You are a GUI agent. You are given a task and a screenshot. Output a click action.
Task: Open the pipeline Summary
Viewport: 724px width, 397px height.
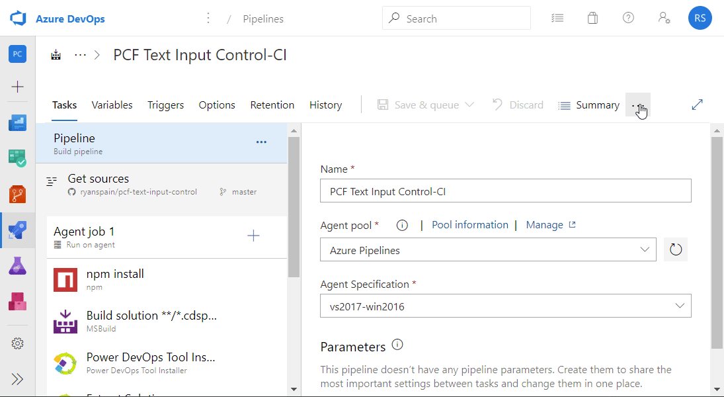(x=588, y=105)
